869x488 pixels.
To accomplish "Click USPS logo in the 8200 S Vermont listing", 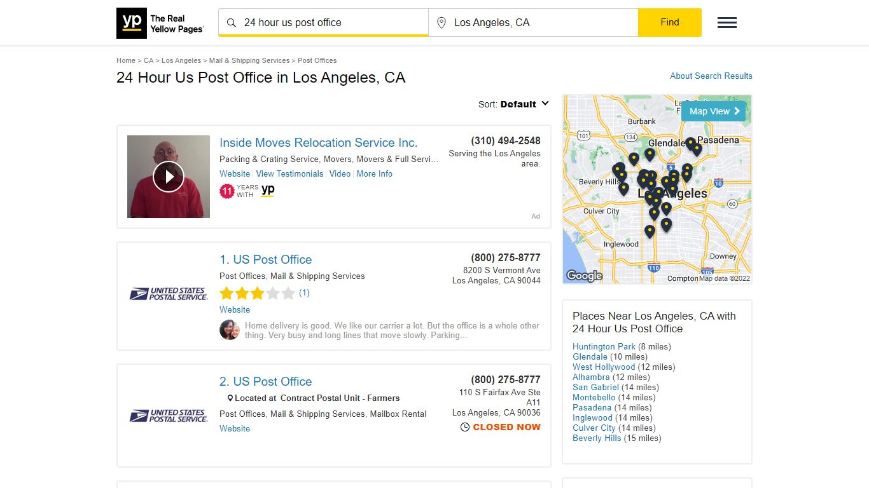I will 169,294.
